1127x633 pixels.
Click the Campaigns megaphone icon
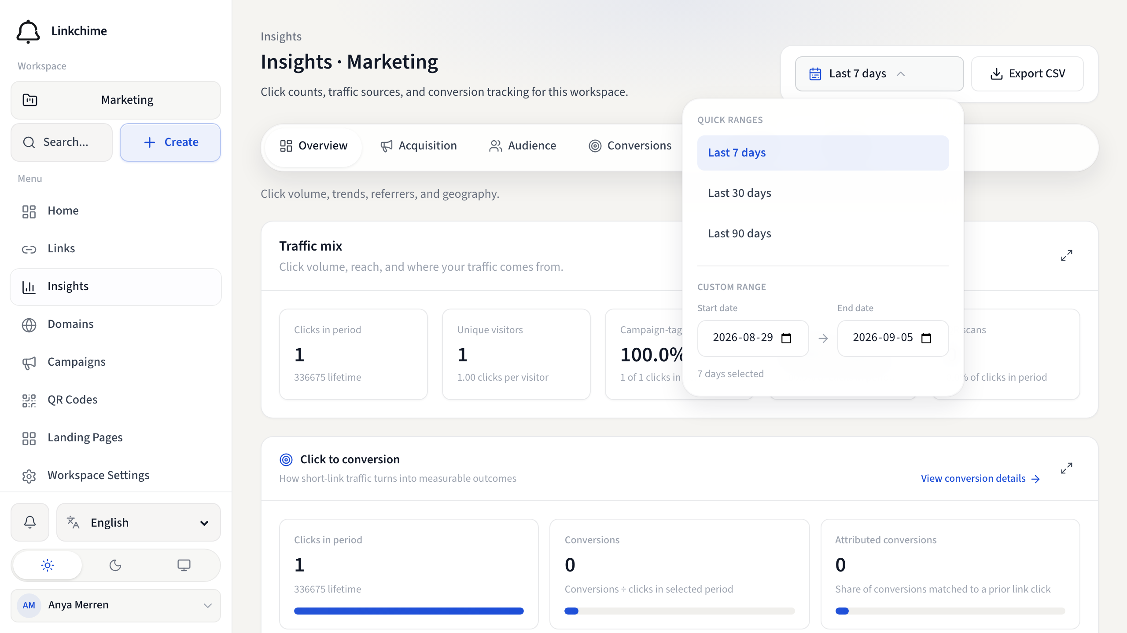[29, 362]
